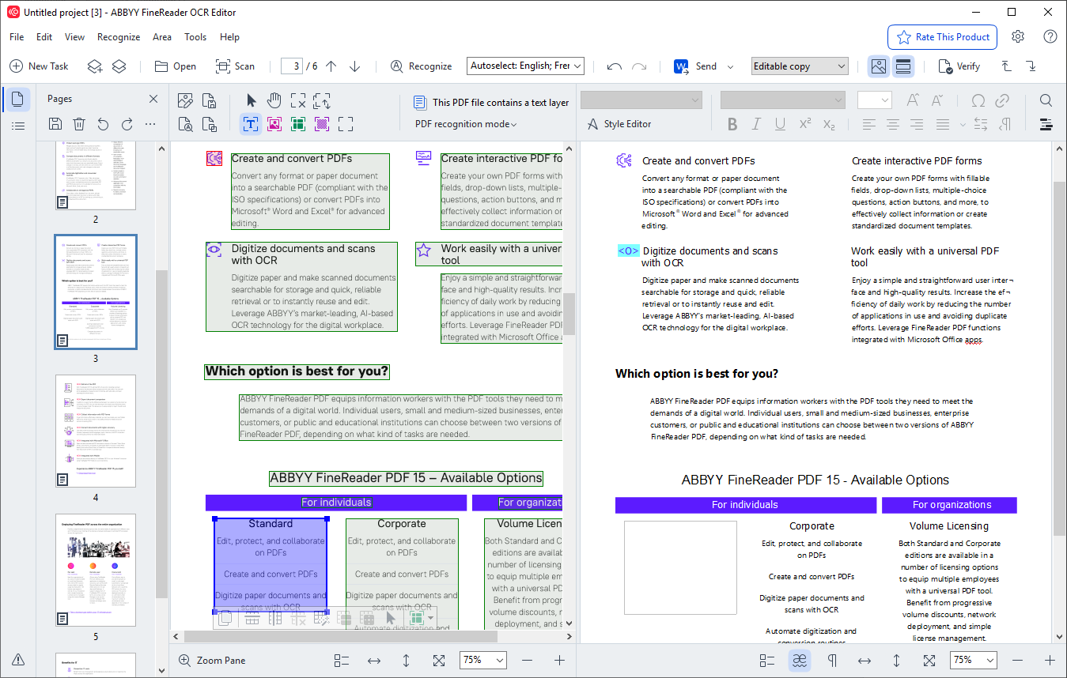Go to next page arrow
The width and height of the screenshot is (1067, 678).
355,66
